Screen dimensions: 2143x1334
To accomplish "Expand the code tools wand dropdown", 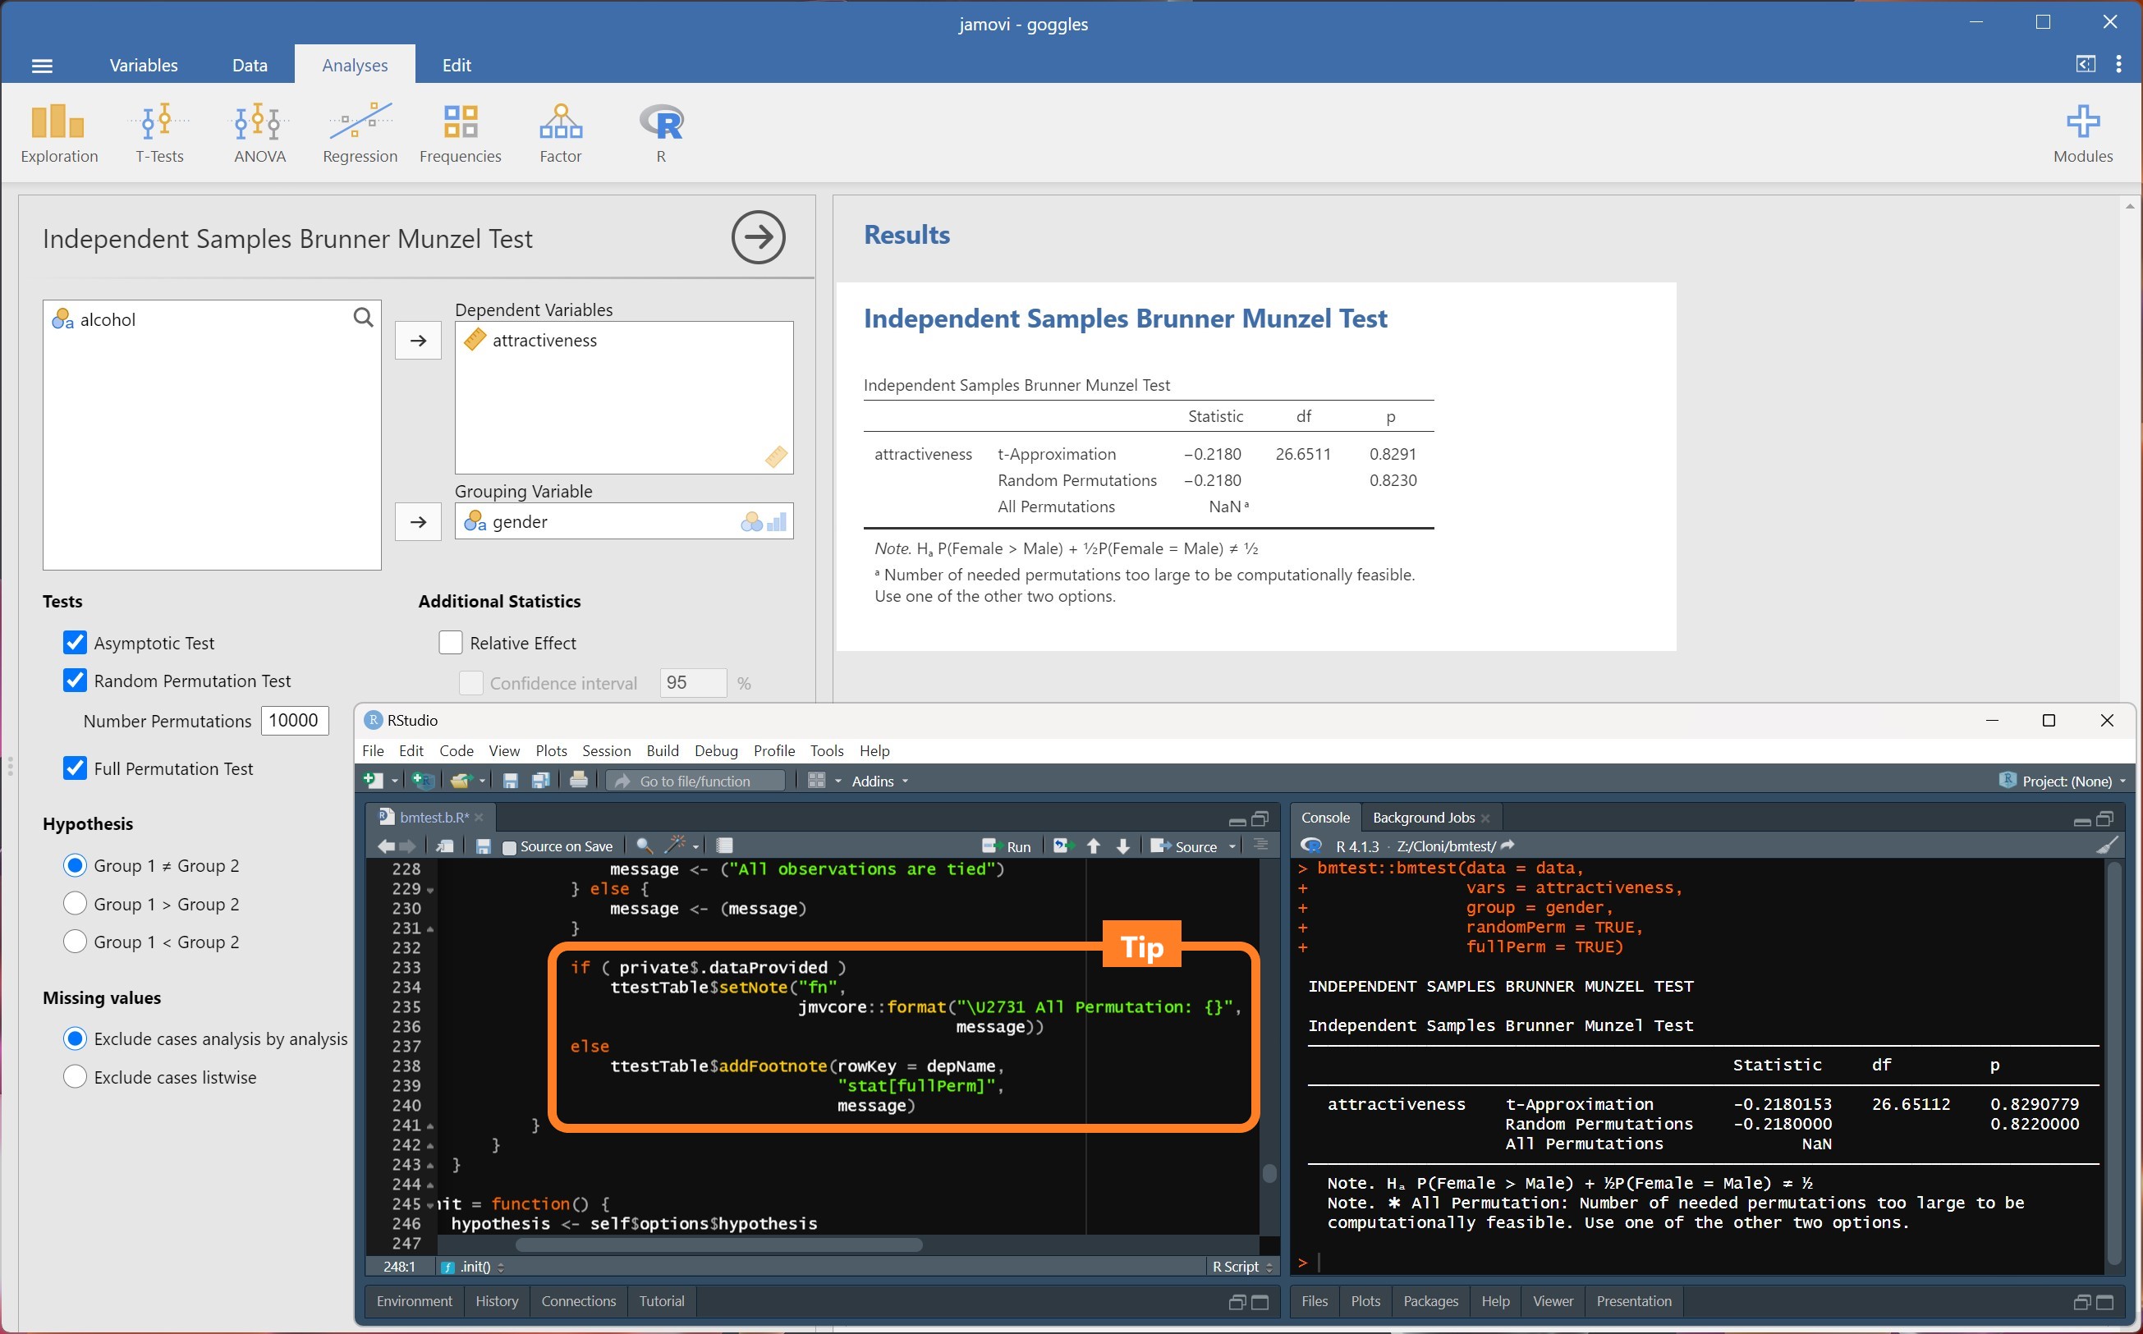I will (x=695, y=847).
